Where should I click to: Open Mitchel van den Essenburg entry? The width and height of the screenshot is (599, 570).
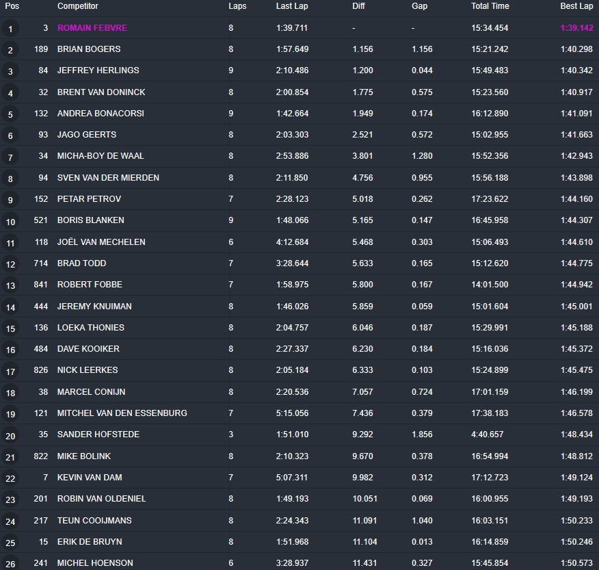pyautogui.click(x=122, y=413)
